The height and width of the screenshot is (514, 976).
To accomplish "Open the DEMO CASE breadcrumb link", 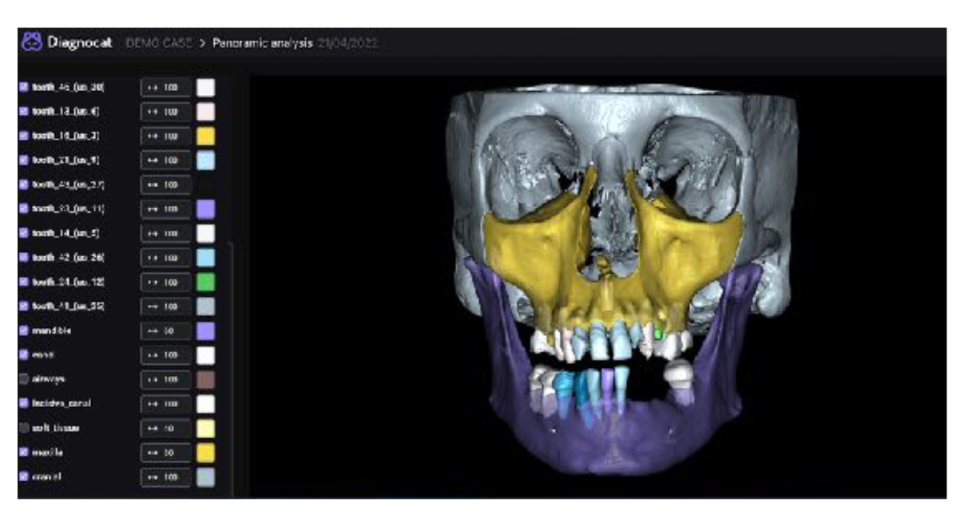I will click(x=158, y=42).
